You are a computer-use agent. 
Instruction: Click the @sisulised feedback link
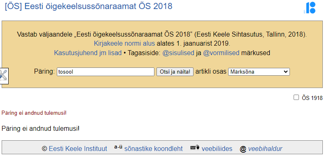pos(178,53)
